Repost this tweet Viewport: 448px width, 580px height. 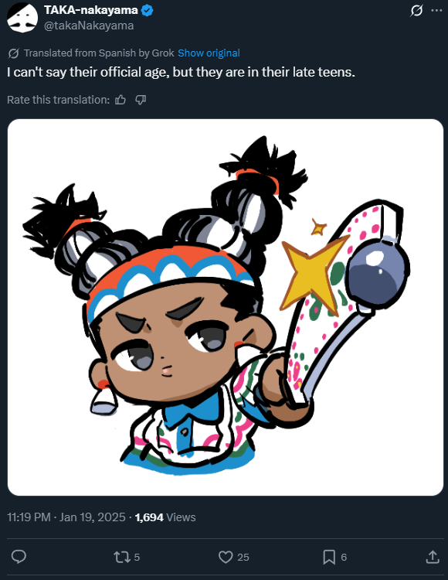tap(120, 557)
